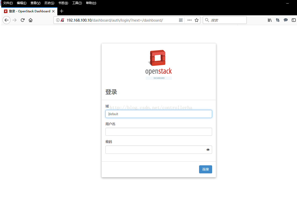The width and height of the screenshot is (297, 210).
Task: Open the QR code icon in address bar
Action: (x=181, y=20)
